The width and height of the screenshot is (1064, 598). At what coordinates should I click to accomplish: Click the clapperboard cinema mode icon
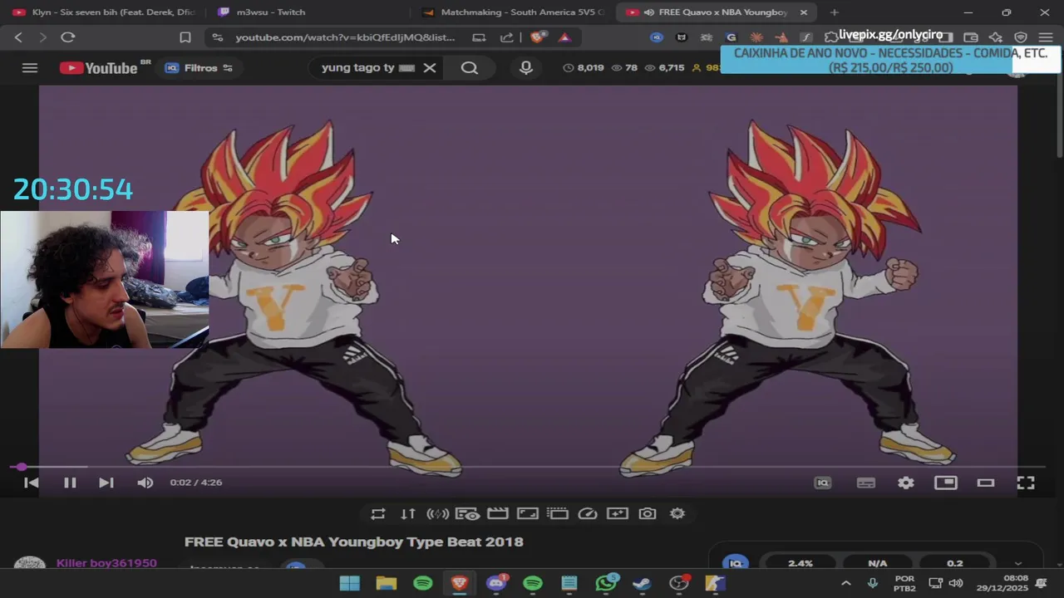tap(498, 514)
